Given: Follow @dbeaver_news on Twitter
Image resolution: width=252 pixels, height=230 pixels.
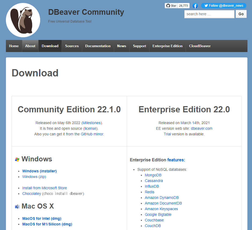Looking at the screenshot, I should 224,6.
